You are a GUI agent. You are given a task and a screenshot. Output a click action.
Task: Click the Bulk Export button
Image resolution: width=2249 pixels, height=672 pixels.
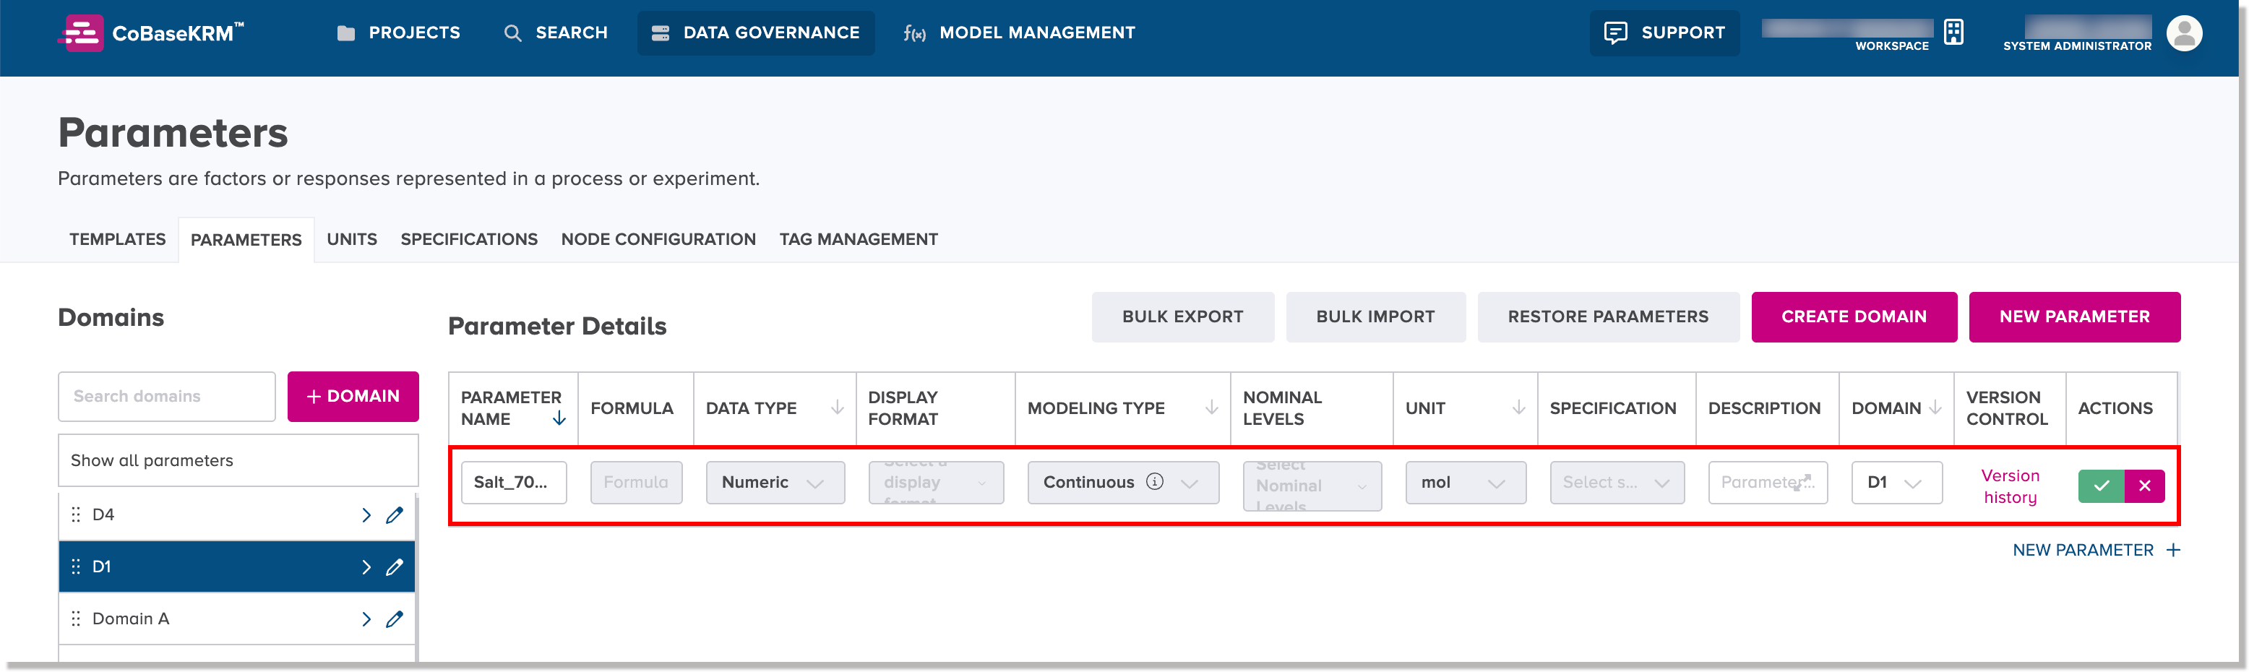[x=1182, y=316]
